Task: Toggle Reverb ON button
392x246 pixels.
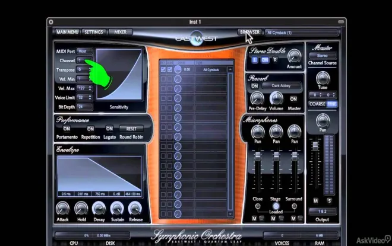Action: point(254,86)
